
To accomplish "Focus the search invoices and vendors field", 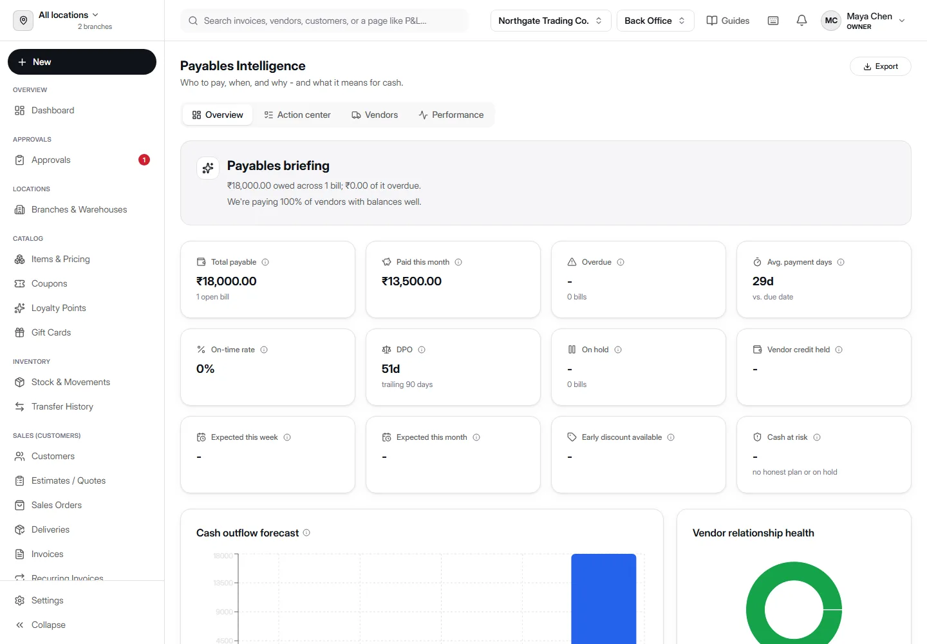I will (x=324, y=21).
